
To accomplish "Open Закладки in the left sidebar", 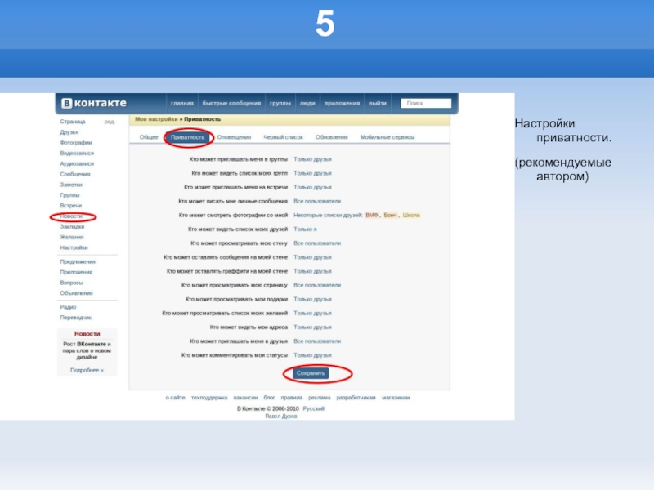I will click(x=72, y=227).
